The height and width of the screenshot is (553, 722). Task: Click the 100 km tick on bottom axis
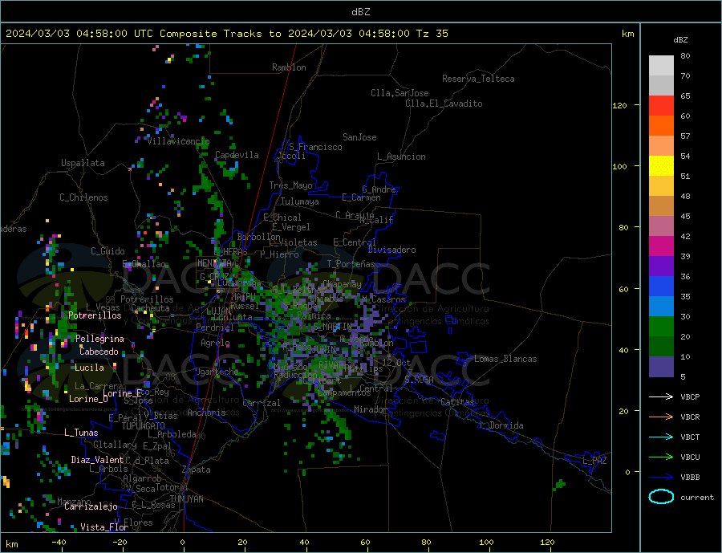point(486,543)
